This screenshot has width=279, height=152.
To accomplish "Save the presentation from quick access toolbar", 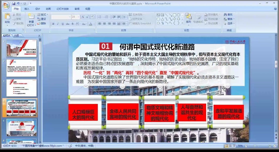I will coord(14,4).
